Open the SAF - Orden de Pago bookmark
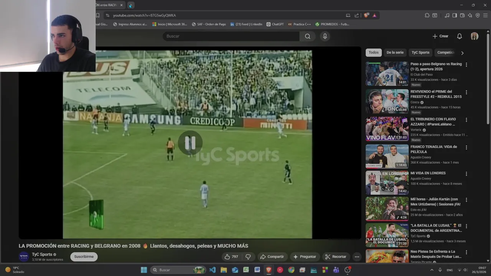The width and height of the screenshot is (491, 276). [209, 24]
